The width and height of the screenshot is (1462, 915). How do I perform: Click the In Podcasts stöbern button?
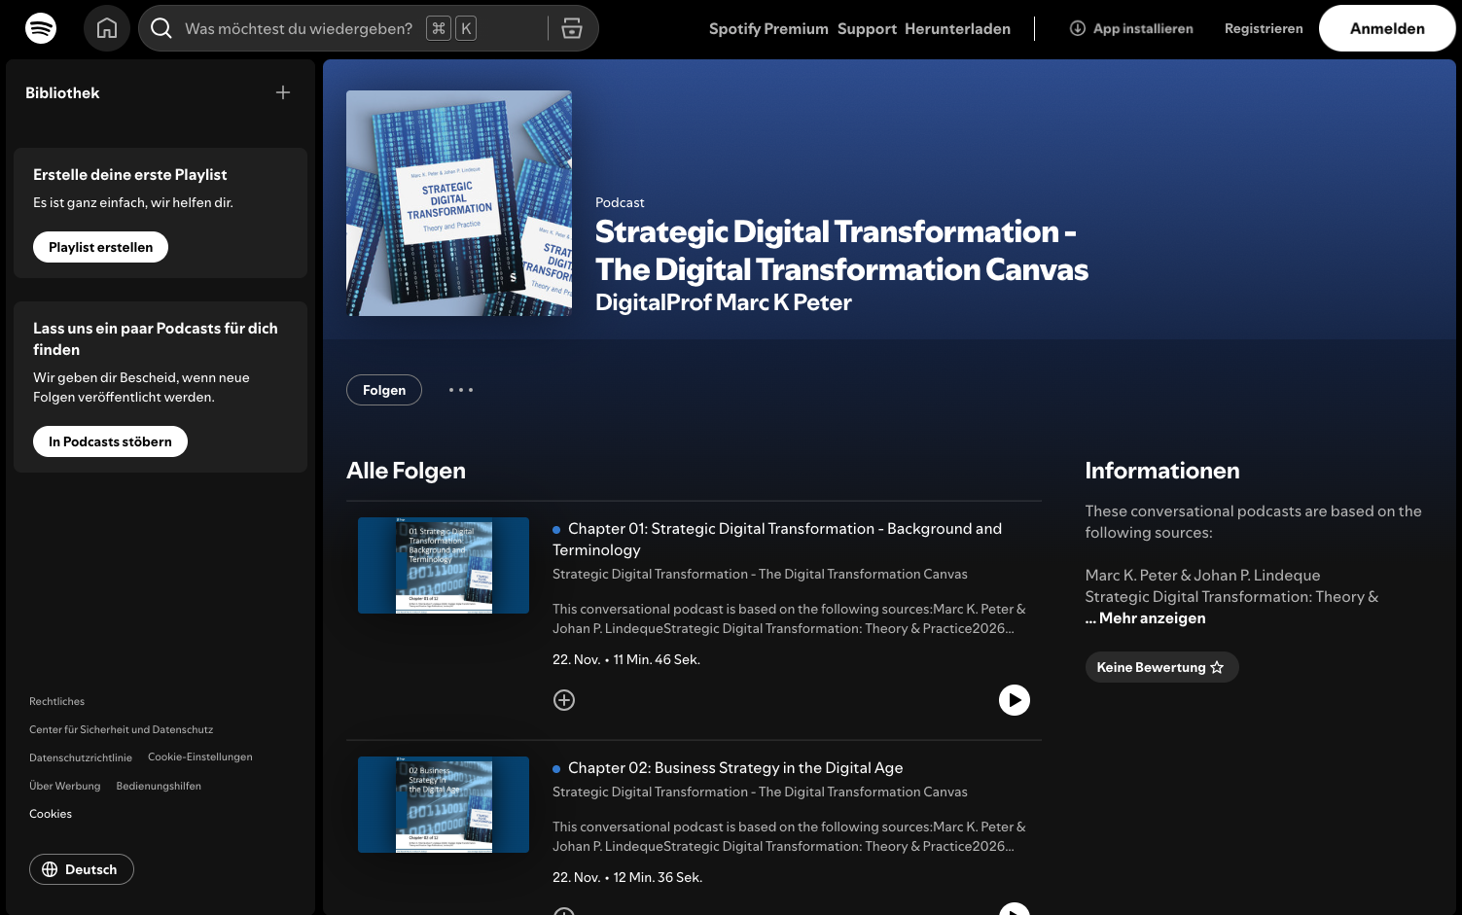(x=110, y=441)
